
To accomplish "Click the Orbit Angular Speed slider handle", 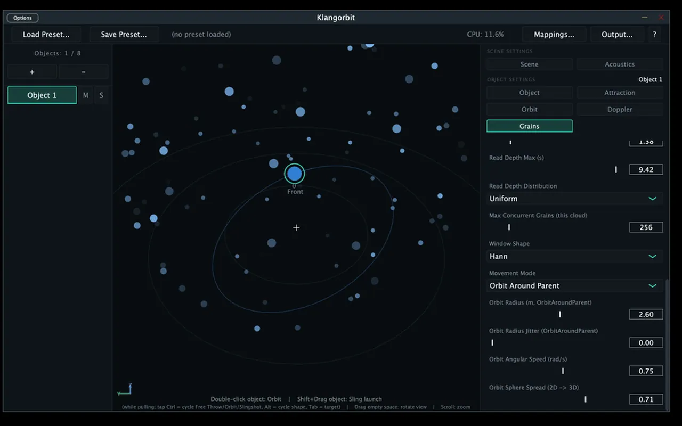I will (x=563, y=371).
